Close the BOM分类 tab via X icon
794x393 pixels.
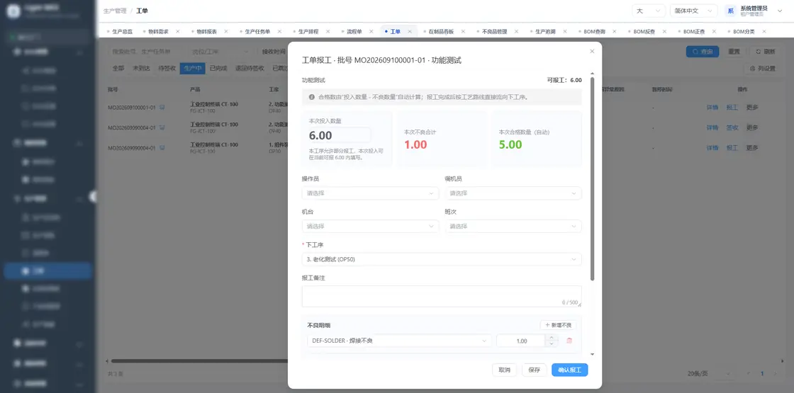[x=764, y=31]
